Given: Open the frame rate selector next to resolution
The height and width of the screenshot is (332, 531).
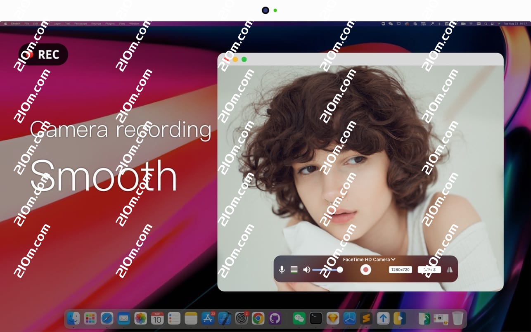Looking at the screenshot, I should pos(429,270).
